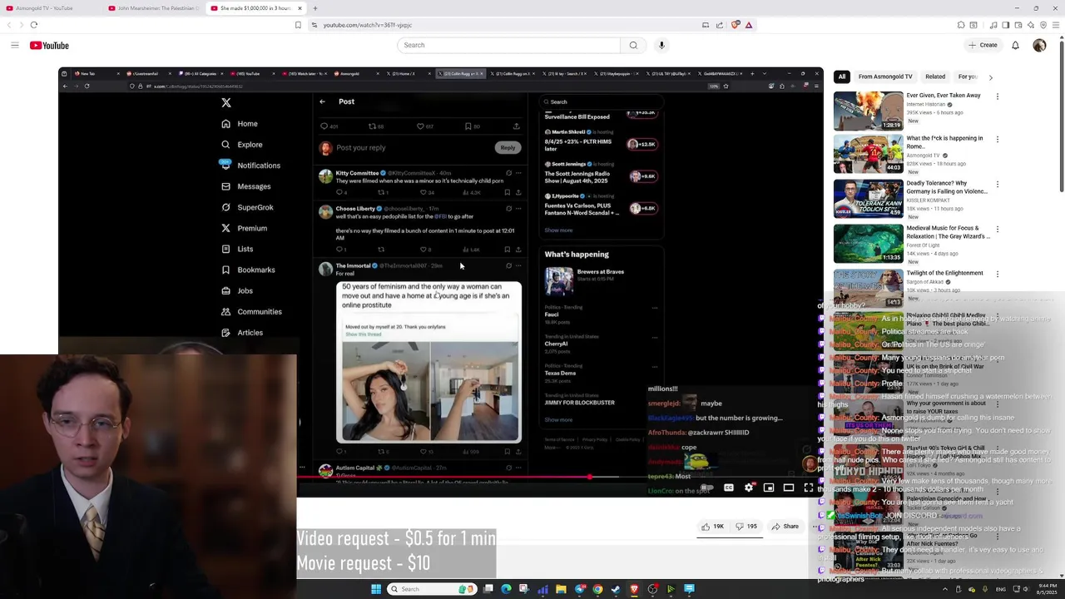Bookmark this page with the bookmark icon
This screenshot has width=1065, height=599.
[298, 25]
